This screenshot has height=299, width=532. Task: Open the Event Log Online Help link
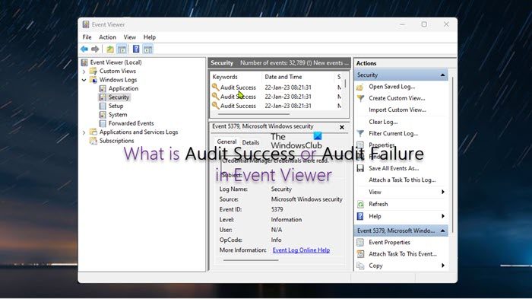[x=301, y=250]
